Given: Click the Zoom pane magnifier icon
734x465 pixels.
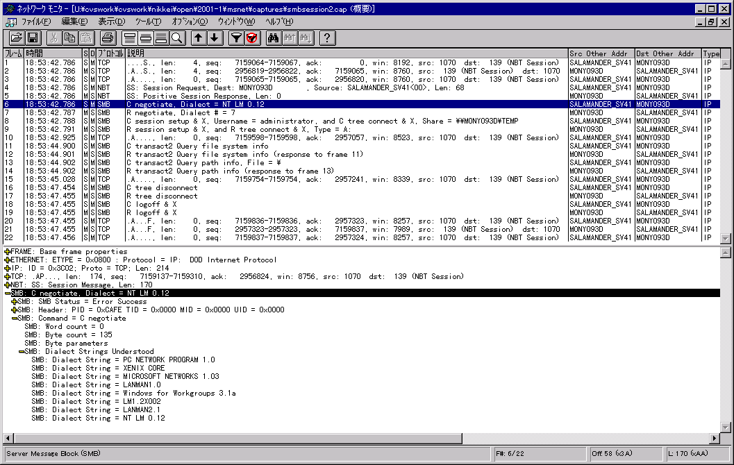Looking at the screenshot, I should [177, 38].
